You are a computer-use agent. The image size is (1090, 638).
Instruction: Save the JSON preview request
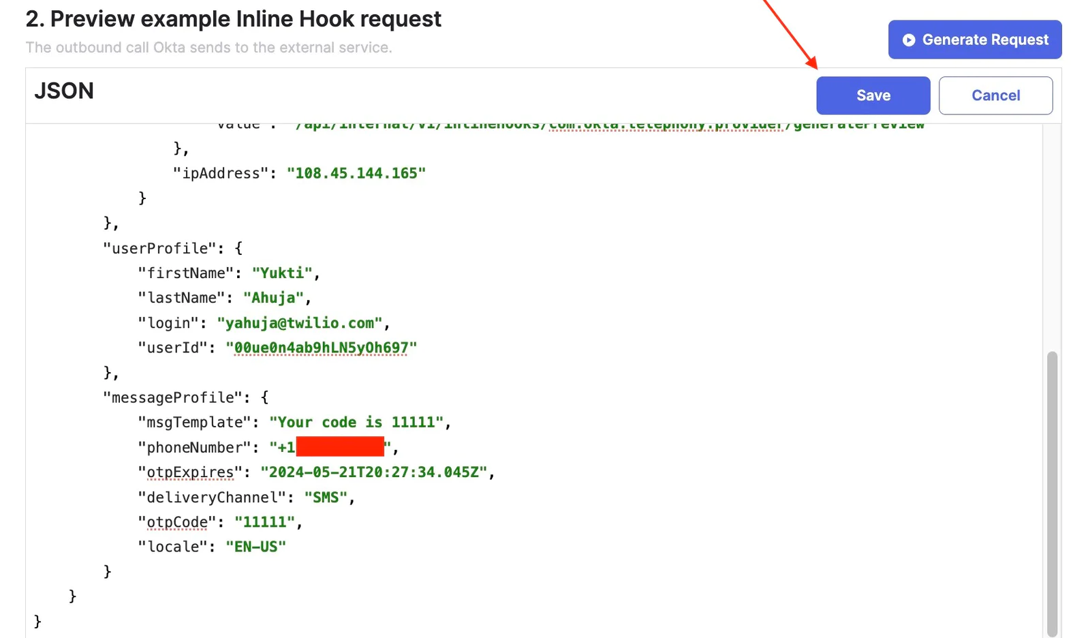tap(873, 95)
